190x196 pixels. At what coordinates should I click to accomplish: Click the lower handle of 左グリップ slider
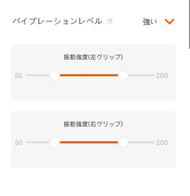pyautogui.click(x=55, y=75)
